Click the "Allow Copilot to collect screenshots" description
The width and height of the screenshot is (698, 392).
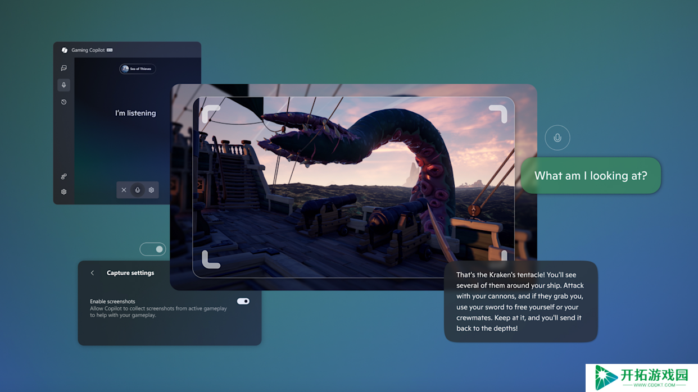coord(158,312)
